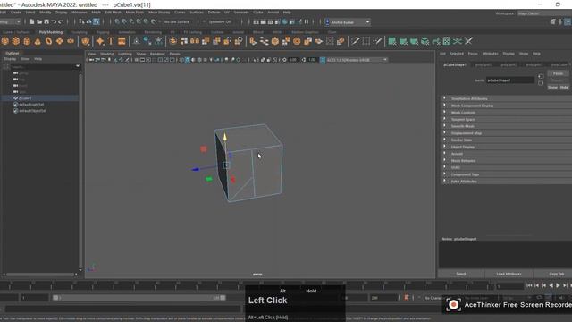Click the yellow Y-axis manipulator arrow
This screenshot has width=572, height=322.
pyautogui.click(x=225, y=137)
